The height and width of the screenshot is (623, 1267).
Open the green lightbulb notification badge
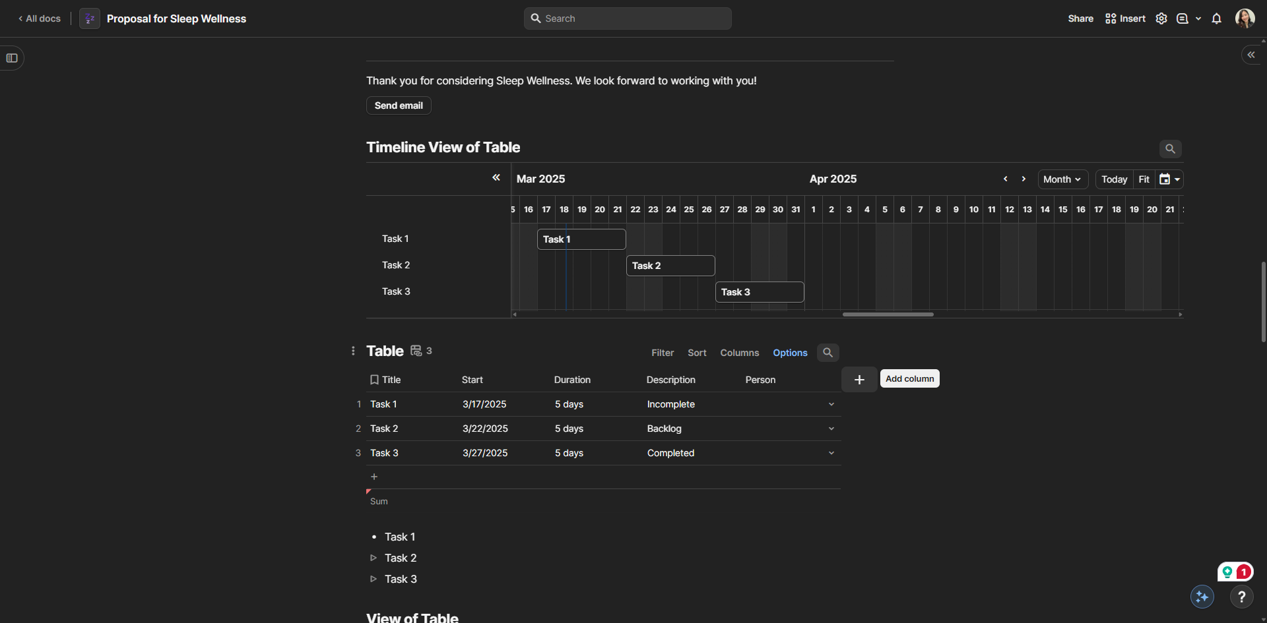pos(1227,572)
